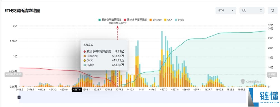Open the 1天 time range selector
Image resolution: width=280 pixels, height=107 pixels.
[x=252, y=11]
